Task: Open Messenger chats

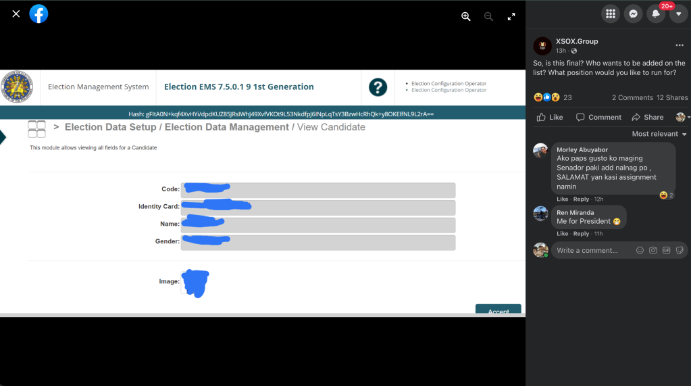Action: pyautogui.click(x=633, y=14)
